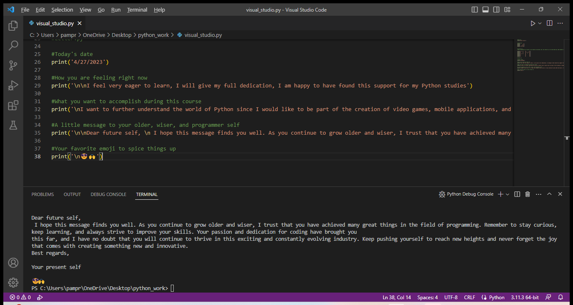Toggle the primary side bar layout
The image size is (573, 305).
coord(475,10)
